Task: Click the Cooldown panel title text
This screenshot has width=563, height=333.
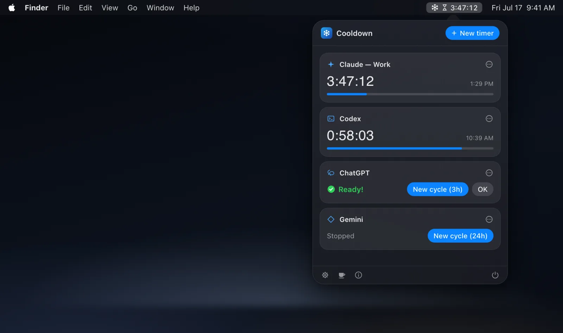Action: 354,33
